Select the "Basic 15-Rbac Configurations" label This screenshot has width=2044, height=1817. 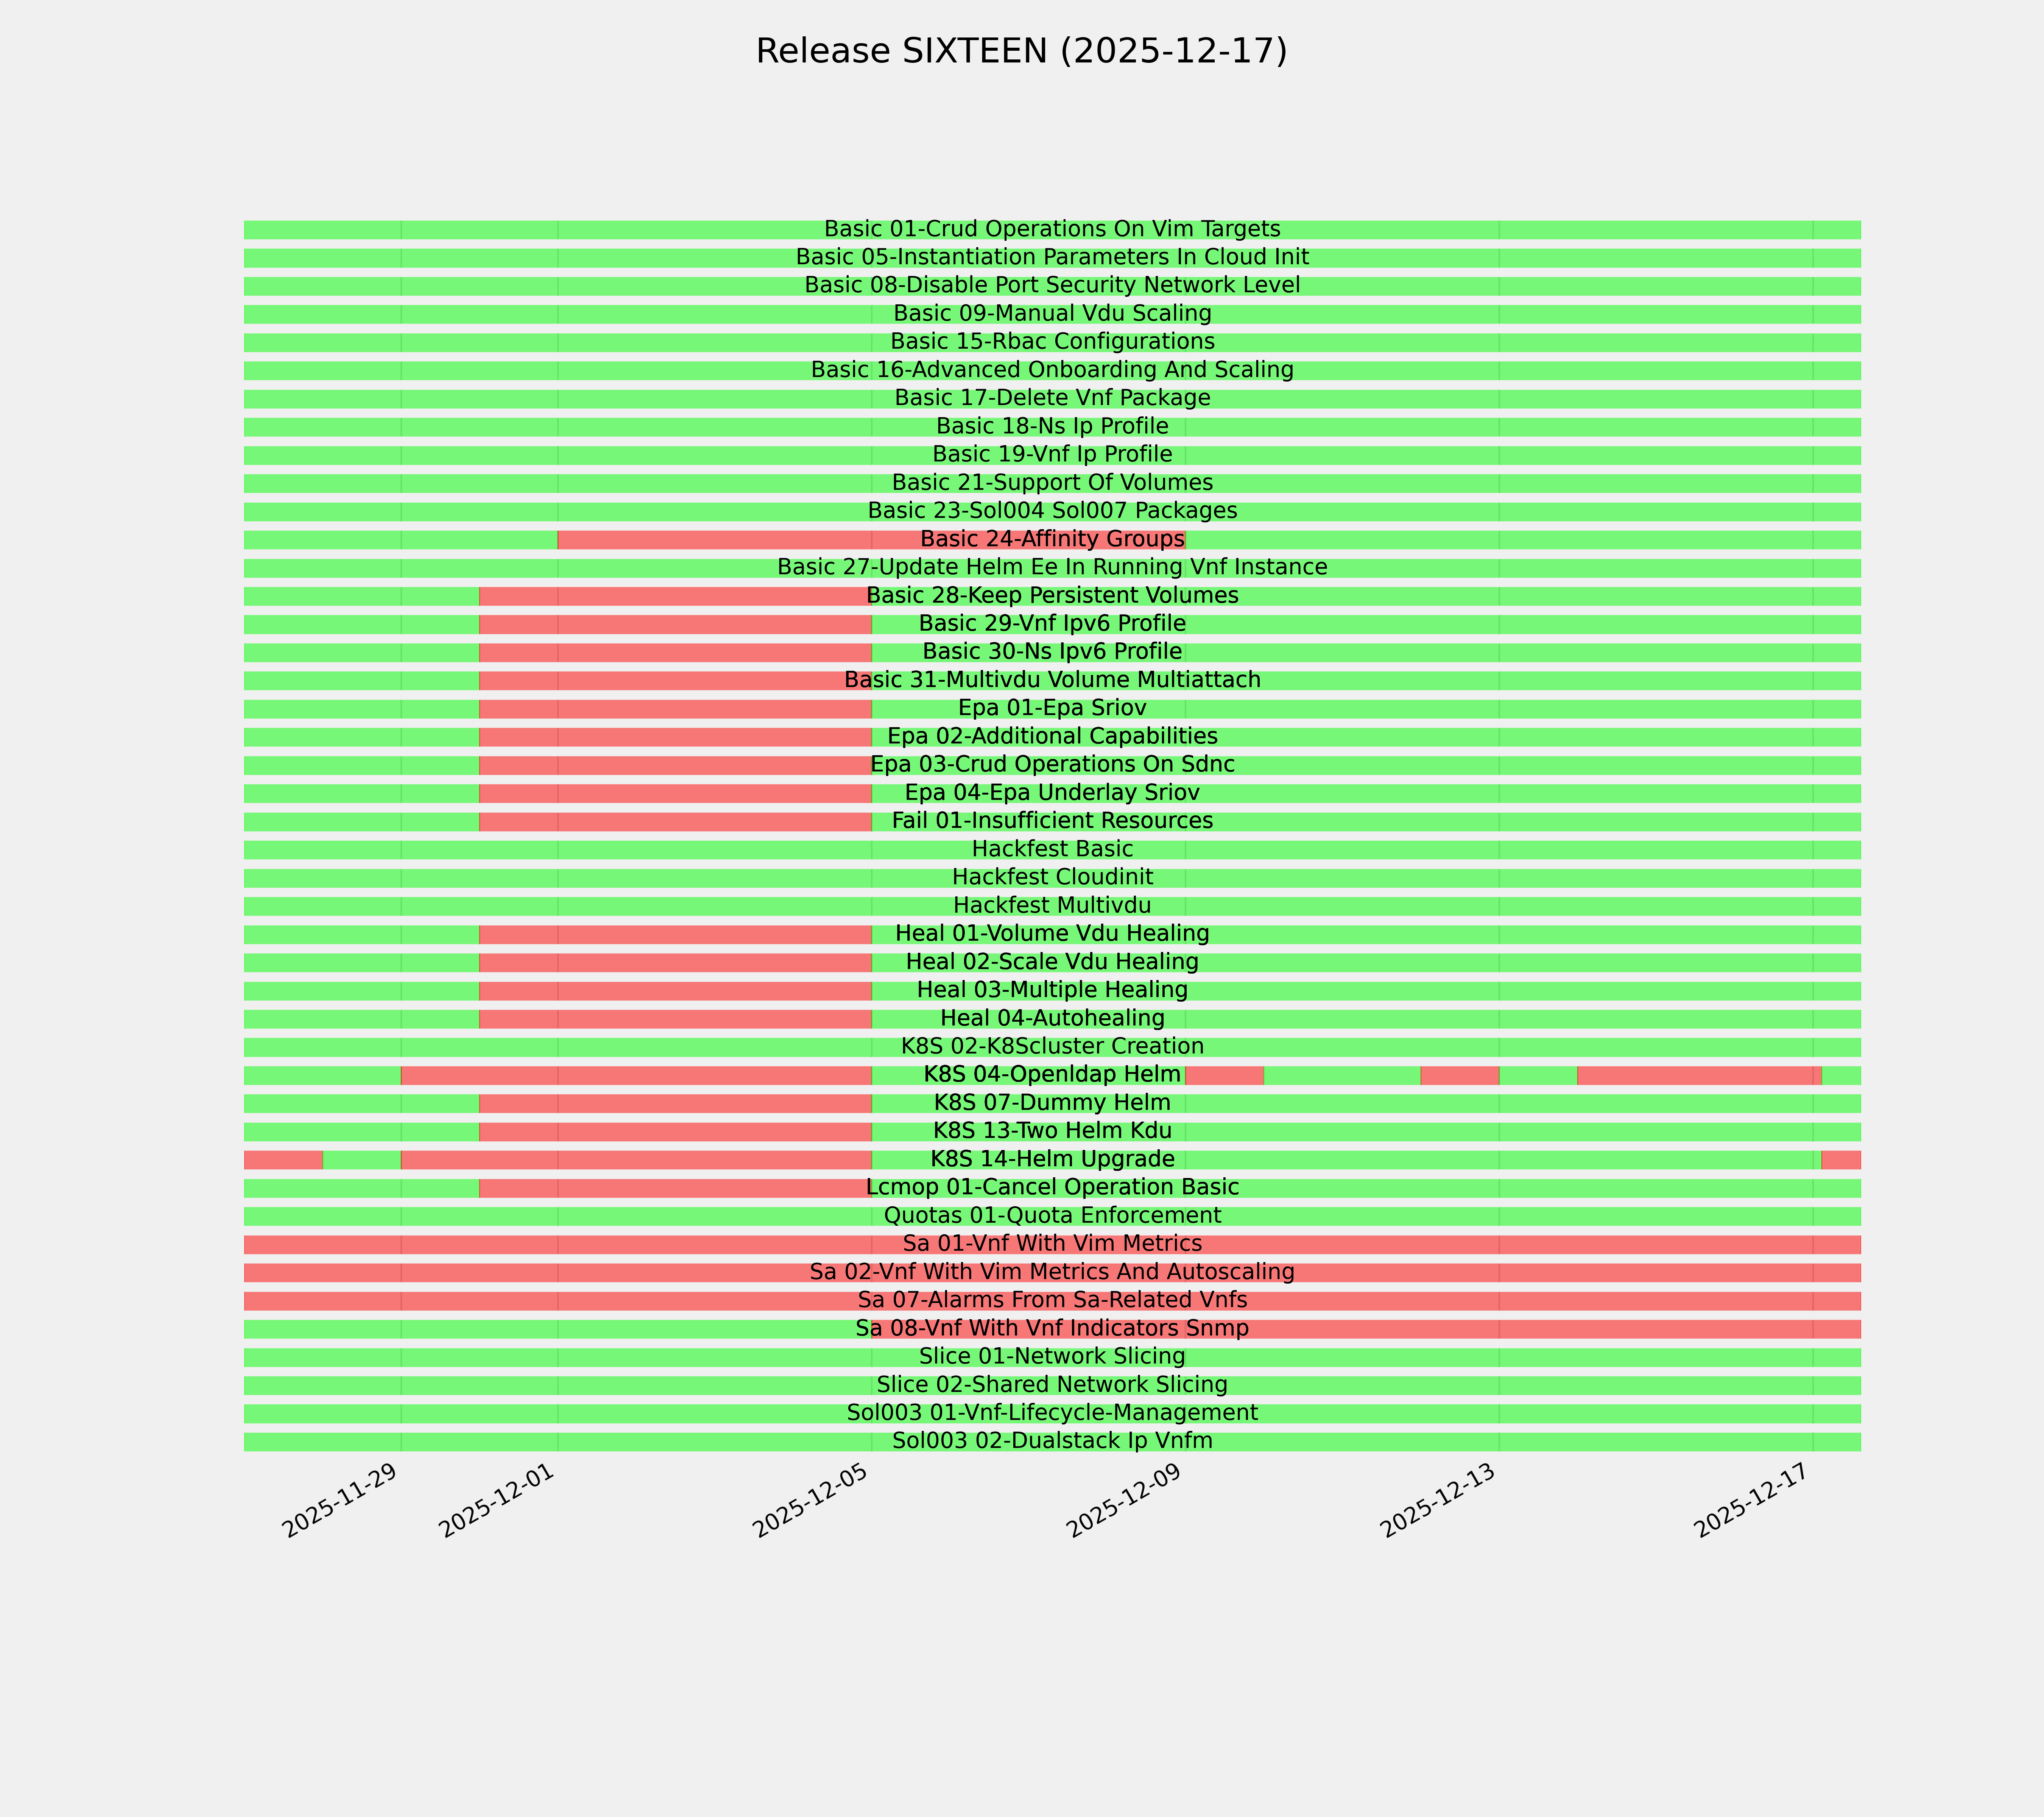(1052, 342)
